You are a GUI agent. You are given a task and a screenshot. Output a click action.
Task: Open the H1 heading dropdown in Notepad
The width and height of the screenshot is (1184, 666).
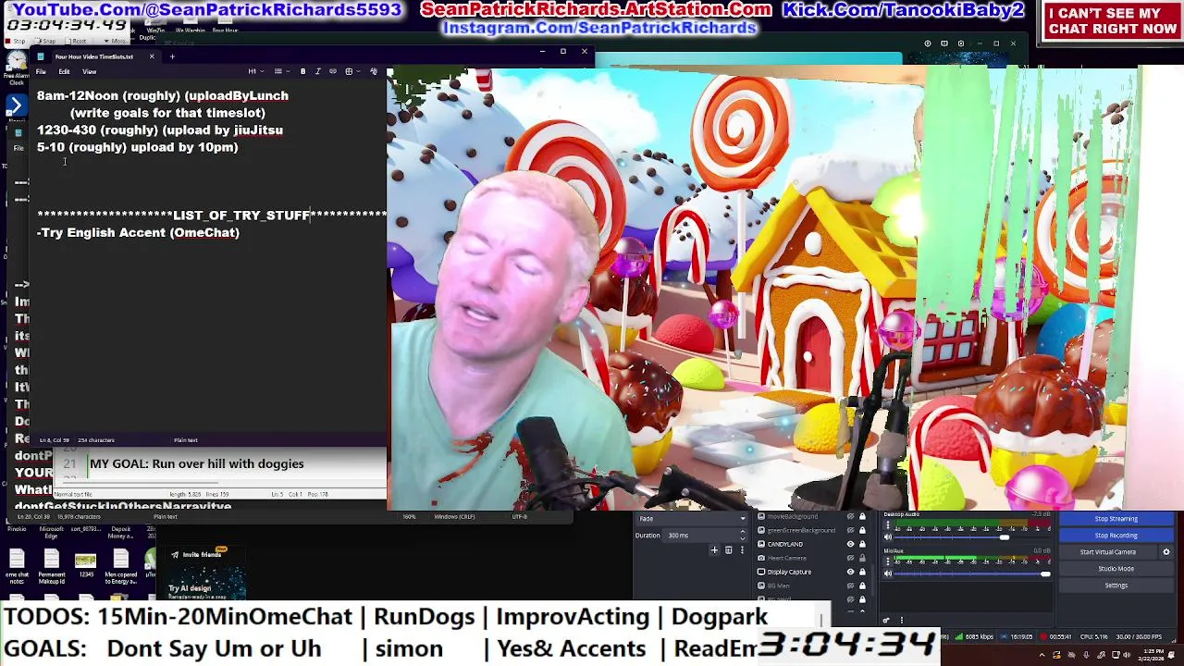pyautogui.click(x=256, y=71)
